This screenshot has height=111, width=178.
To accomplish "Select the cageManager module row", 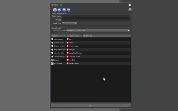I will pyautogui.click(x=91, y=43).
